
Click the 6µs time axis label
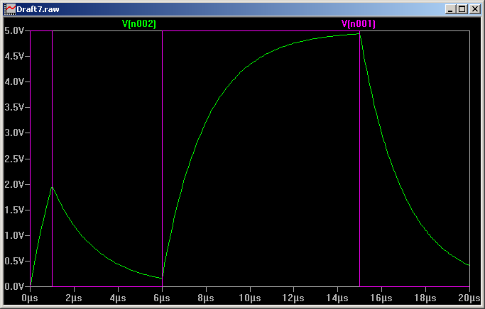[162, 298]
